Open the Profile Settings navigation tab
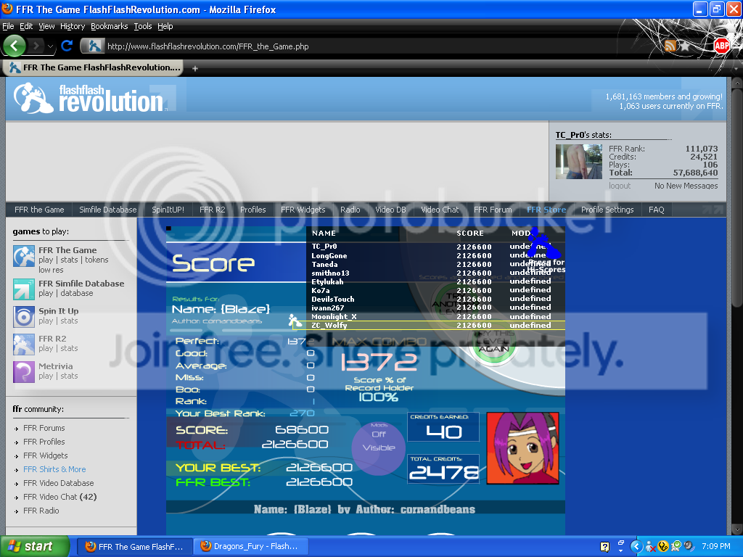This screenshot has width=743, height=557. pyautogui.click(x=607, y=210)
